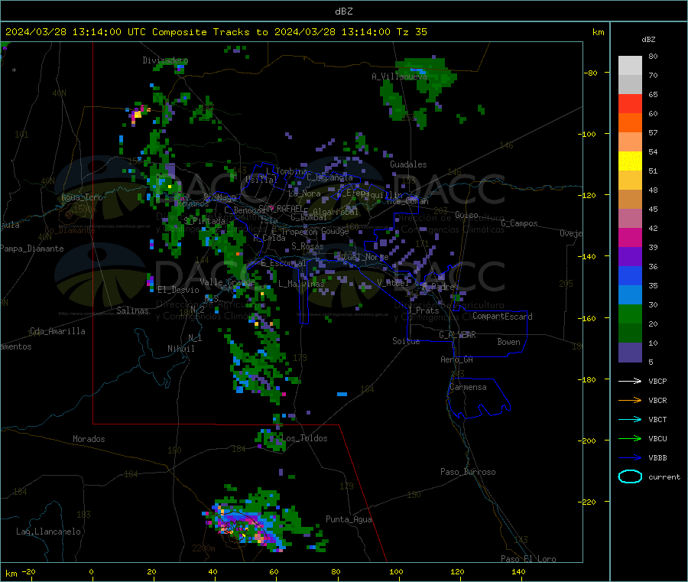The height and width of the screenshot is (582, 688).
Task: Click the Carmensa location label
Action: (x=468, y=387)
